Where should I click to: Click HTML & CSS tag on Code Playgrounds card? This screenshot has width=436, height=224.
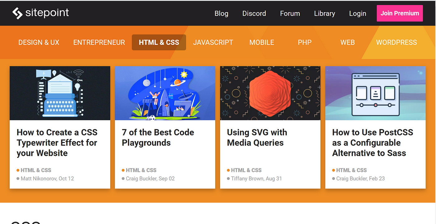click(x=141, y=170)
